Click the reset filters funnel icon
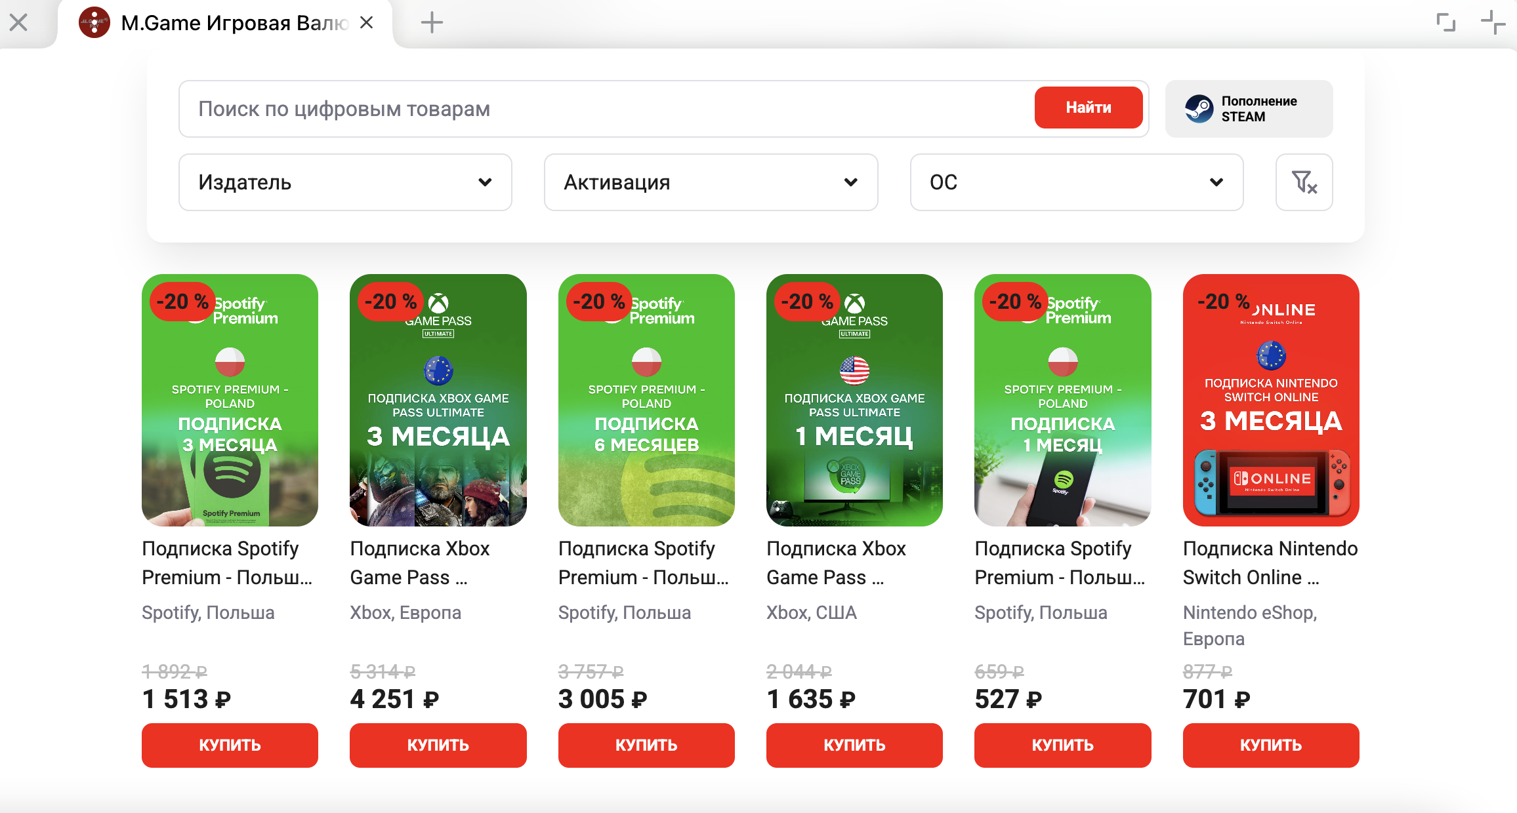 [x=1304, y=182]
